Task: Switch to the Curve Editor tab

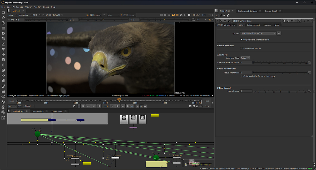Action: click(x=38, y=111)
